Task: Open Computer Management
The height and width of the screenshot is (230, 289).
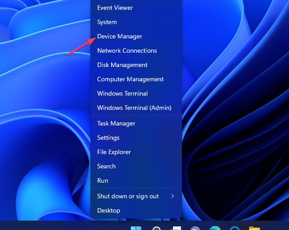Action: click(136, 79)
